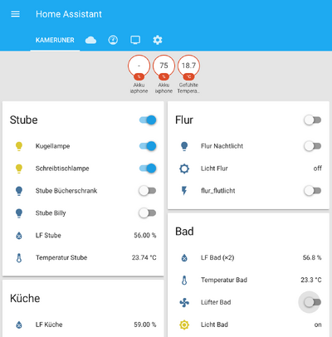Turn off the Stube group switch
Image resolution: width=332 pixels, height=337 pixels.
point(148,120)
